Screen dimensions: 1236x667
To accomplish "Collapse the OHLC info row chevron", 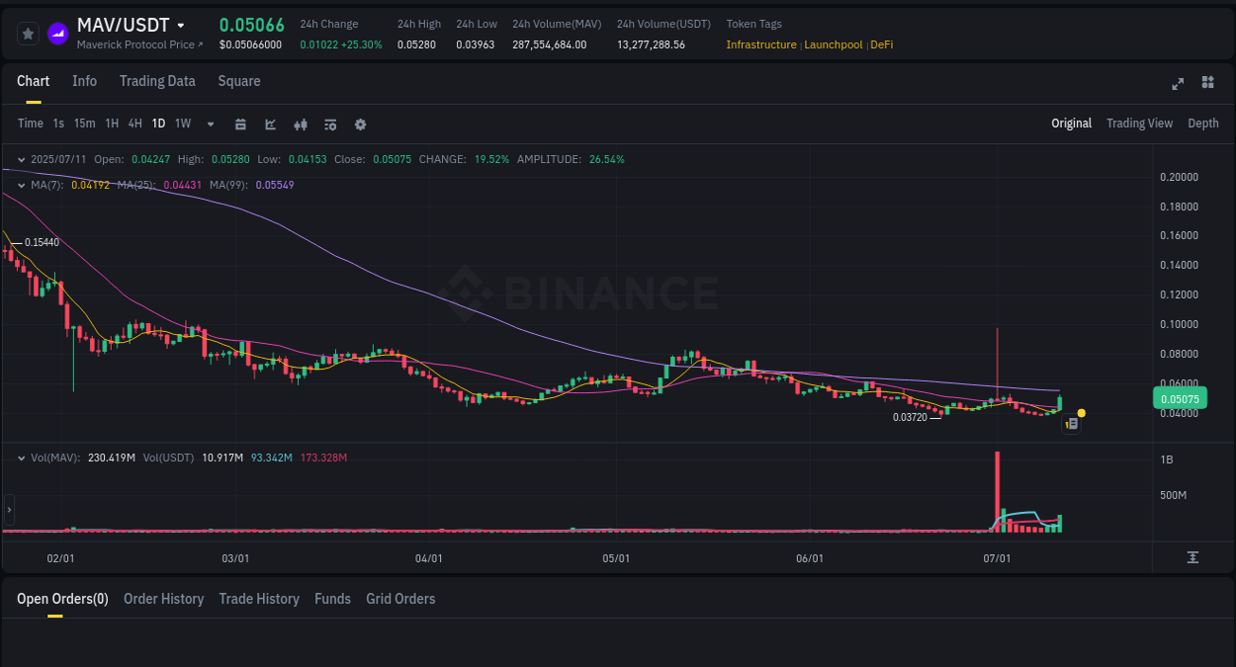I will (21, 158).
